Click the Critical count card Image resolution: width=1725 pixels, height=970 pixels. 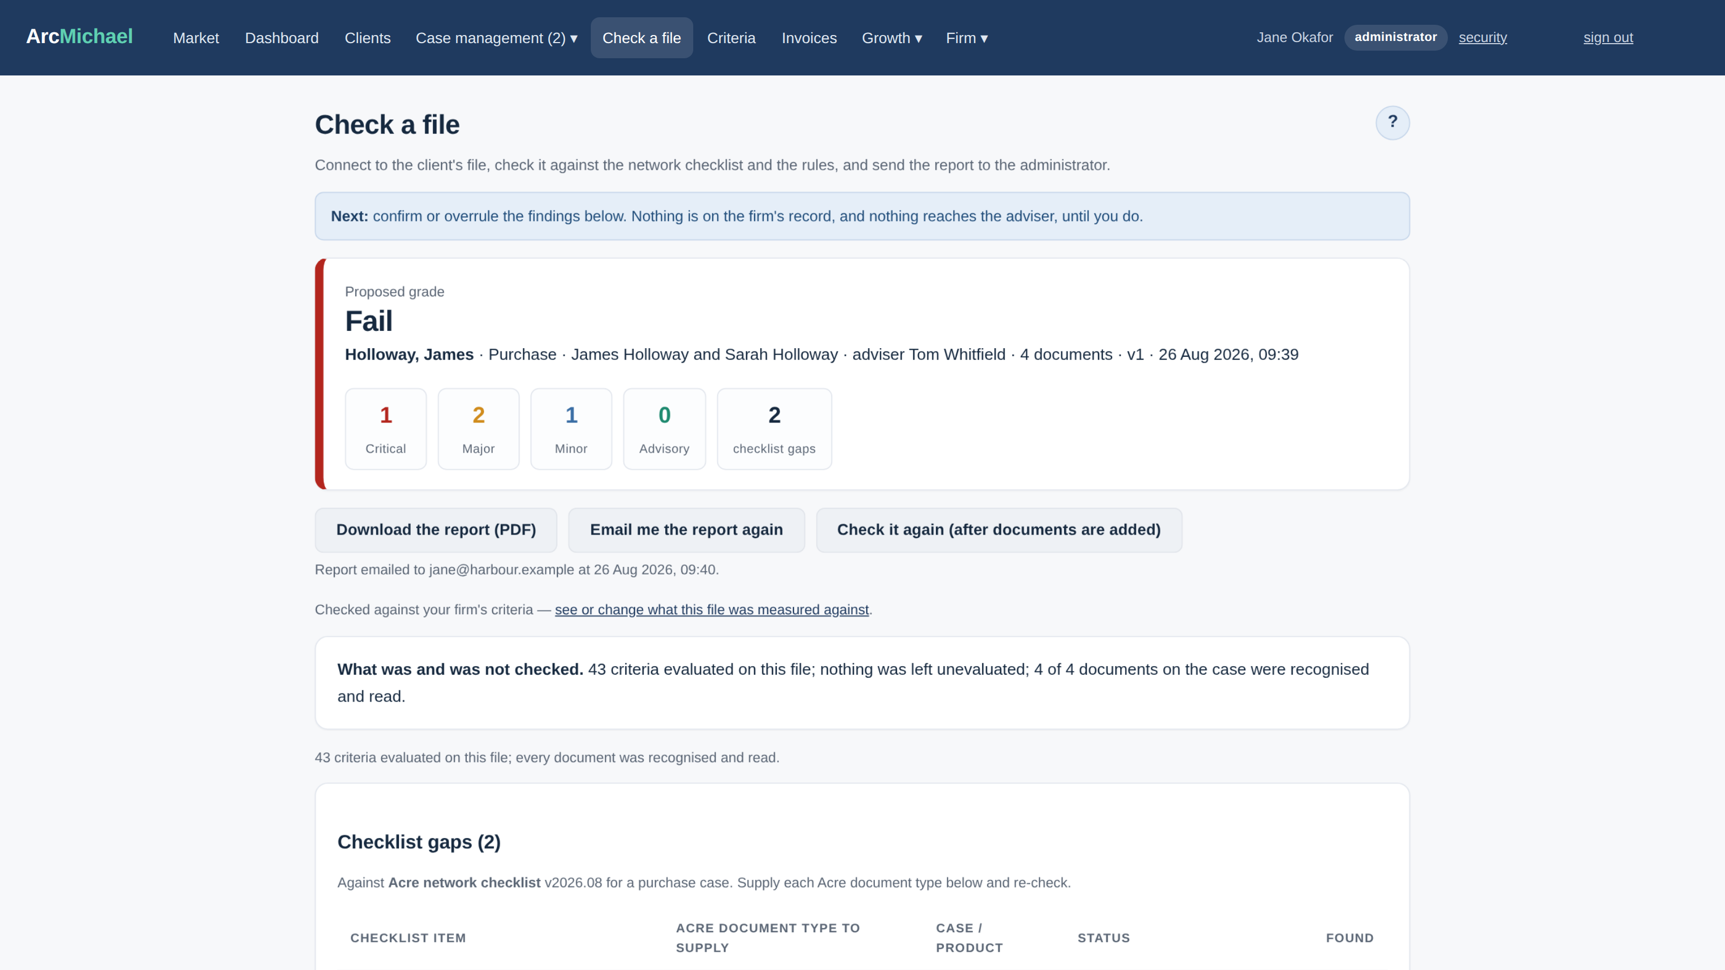pos(386,428)
